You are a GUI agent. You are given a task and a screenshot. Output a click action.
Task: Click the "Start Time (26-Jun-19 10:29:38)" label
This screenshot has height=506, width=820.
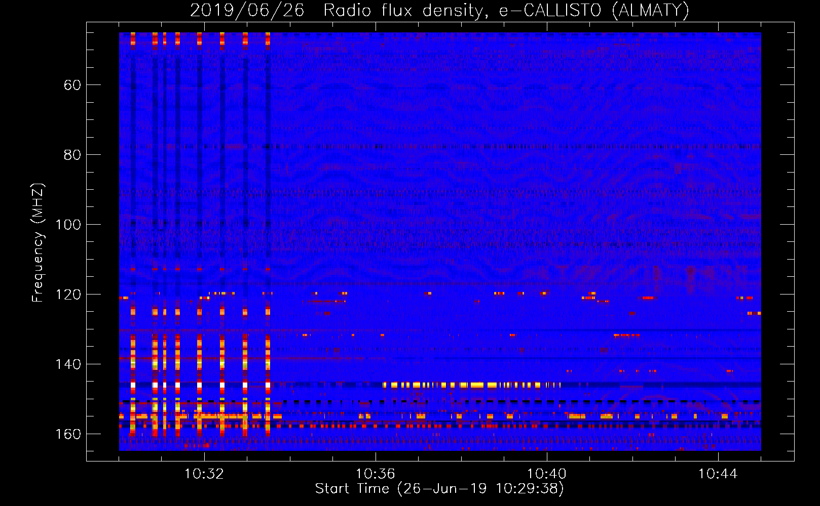click(439, 489)
